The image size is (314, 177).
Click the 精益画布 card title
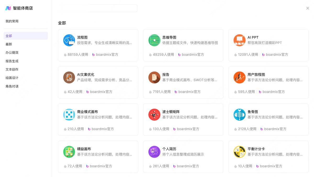[84, 149]
